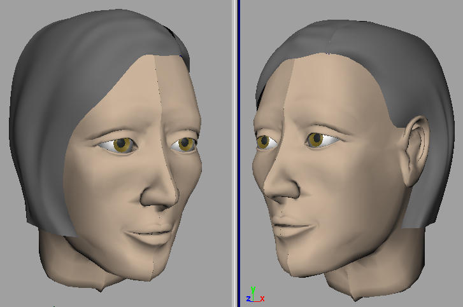Select the right head's hair mesh
The width and height of the screenshot is (463, 307).
tap(382, 70)
